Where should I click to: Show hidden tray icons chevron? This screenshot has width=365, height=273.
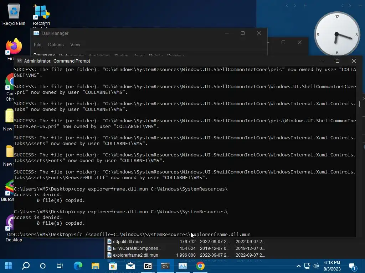tap(298, 266)
